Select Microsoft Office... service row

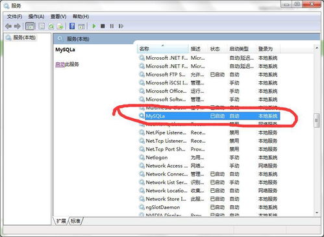(x=210, y=91)
